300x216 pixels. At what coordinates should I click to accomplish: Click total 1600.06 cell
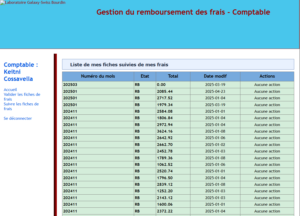(173, 204)
